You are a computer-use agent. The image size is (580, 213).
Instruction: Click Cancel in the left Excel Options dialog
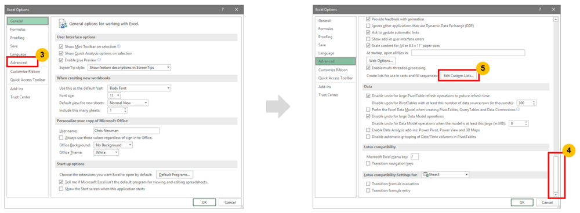230,203
